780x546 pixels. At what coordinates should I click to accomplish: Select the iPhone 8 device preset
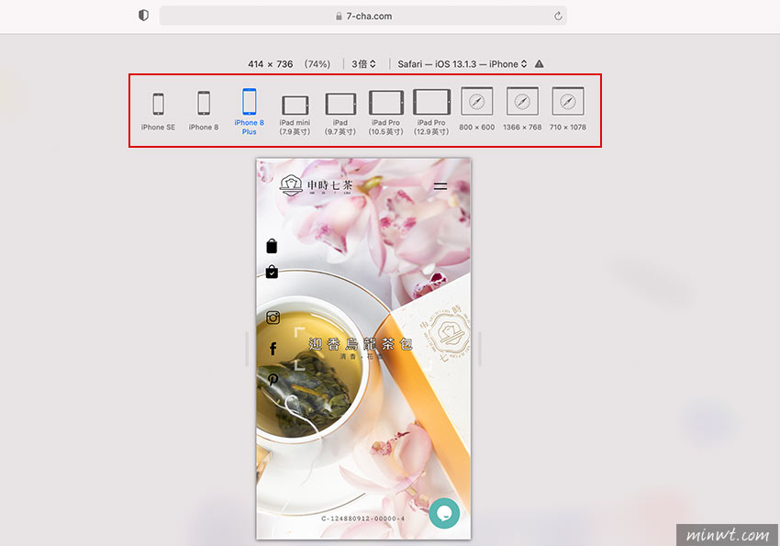(204, 111)
